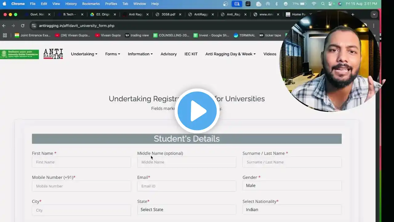The width and height of the screenshot is (394, 222).
Task: Open a new browser tab
Action: point(353,14)
